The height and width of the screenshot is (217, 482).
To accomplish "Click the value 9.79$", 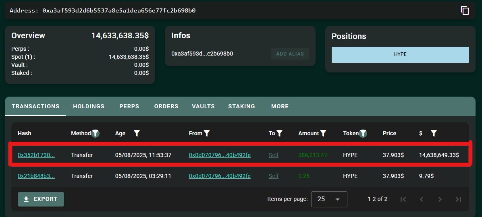I will pos(426,176).
